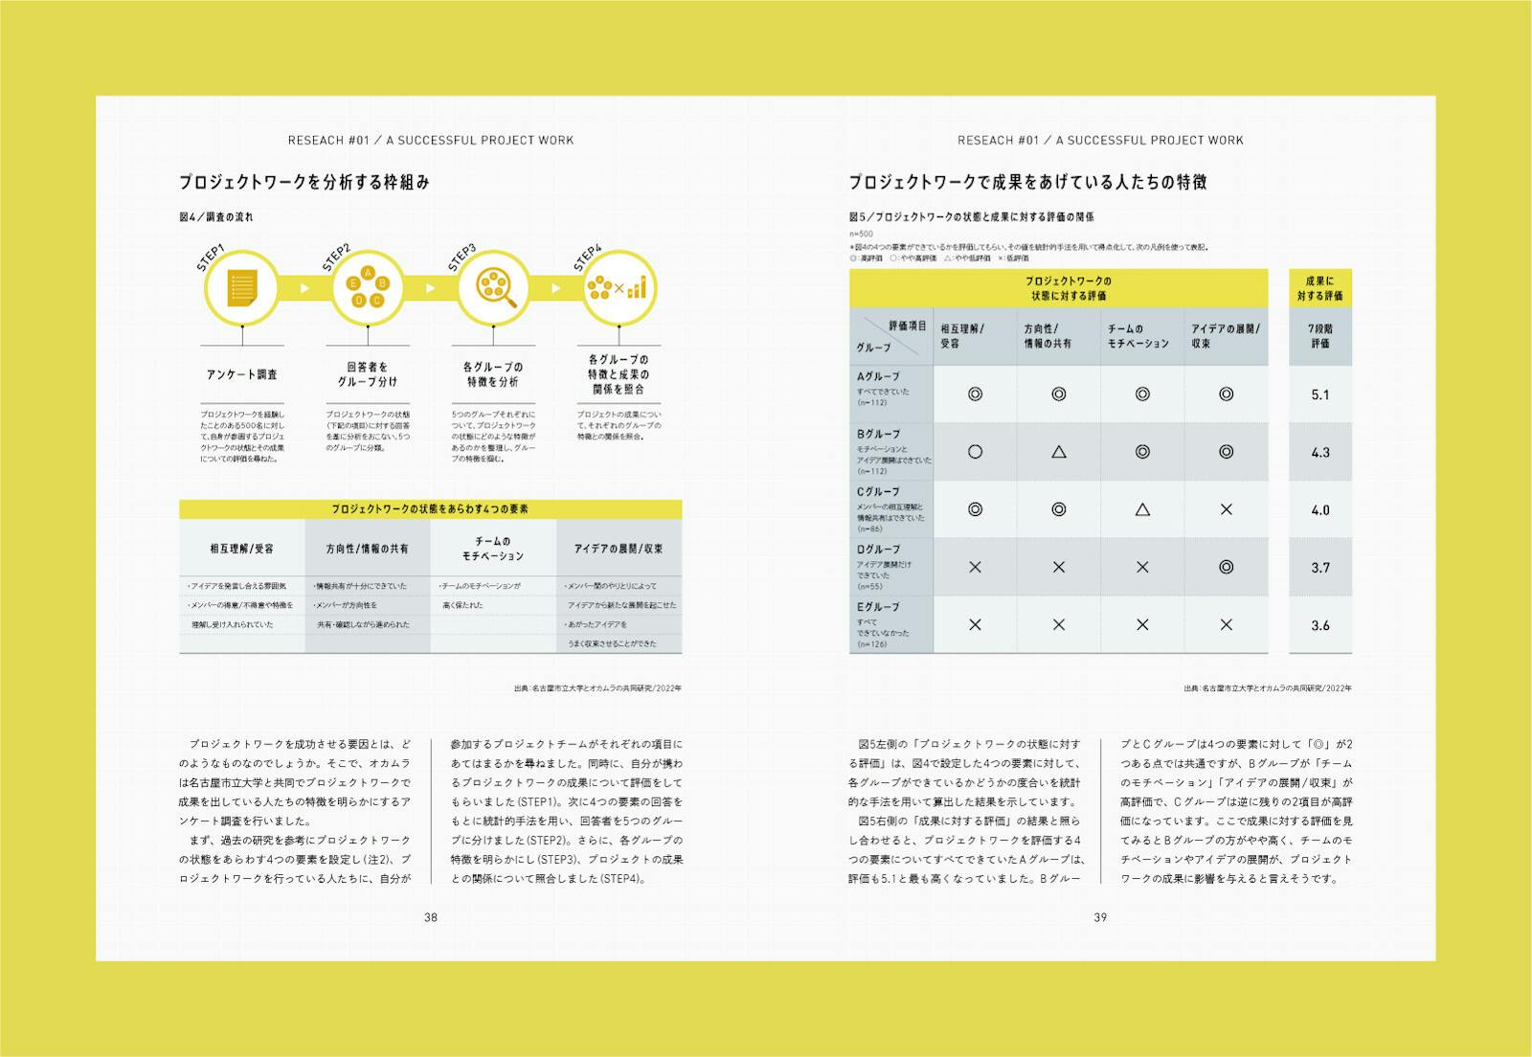Click the heading プロジェクトワークを分析する枠組み
Viewport: 1532px width, 1057px height.
click(304, 182)
